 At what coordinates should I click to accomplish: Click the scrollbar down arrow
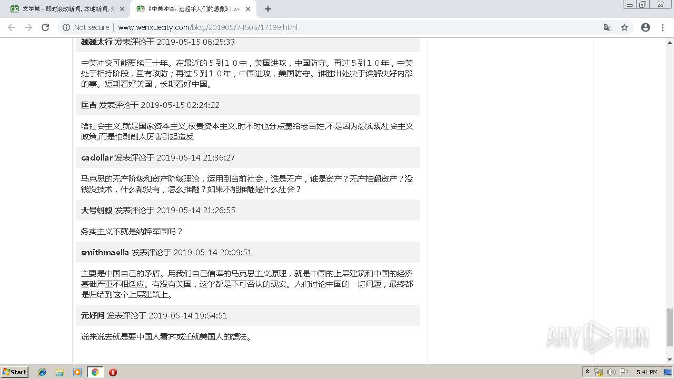tap(670, 360)
